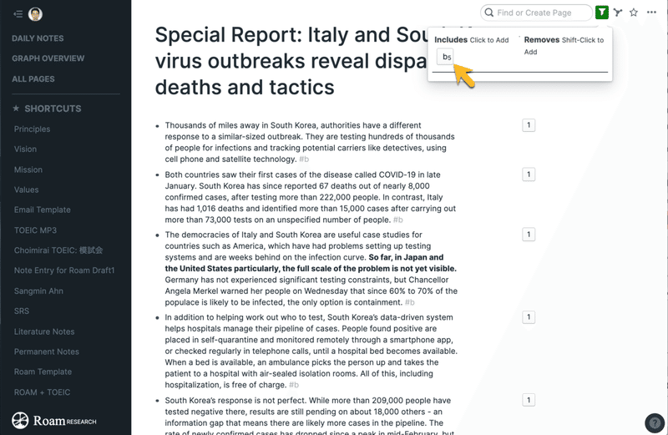Collapse the left sidebar menu icon
This screenshot has width=668, height=435.
point(18,14)
